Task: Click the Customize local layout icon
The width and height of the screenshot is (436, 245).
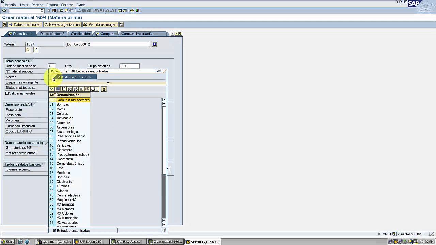Action: point(137,11)
